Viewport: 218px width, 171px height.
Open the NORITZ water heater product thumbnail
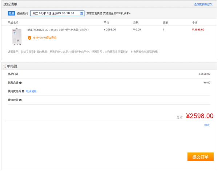pyautogui.click(x=17, y=36)
